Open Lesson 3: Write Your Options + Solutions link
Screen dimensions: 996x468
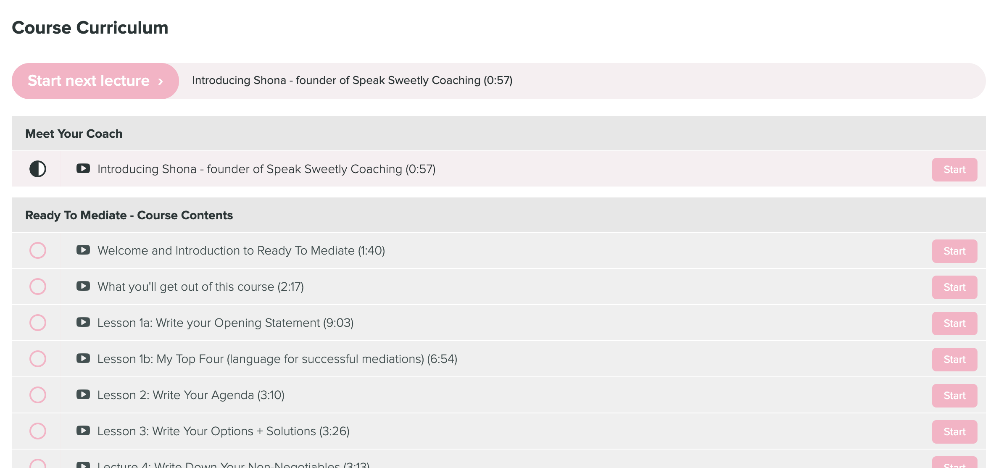pos(224,431)
